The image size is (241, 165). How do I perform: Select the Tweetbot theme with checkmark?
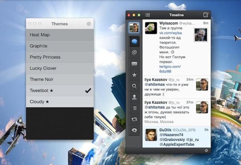coord(60,90)
